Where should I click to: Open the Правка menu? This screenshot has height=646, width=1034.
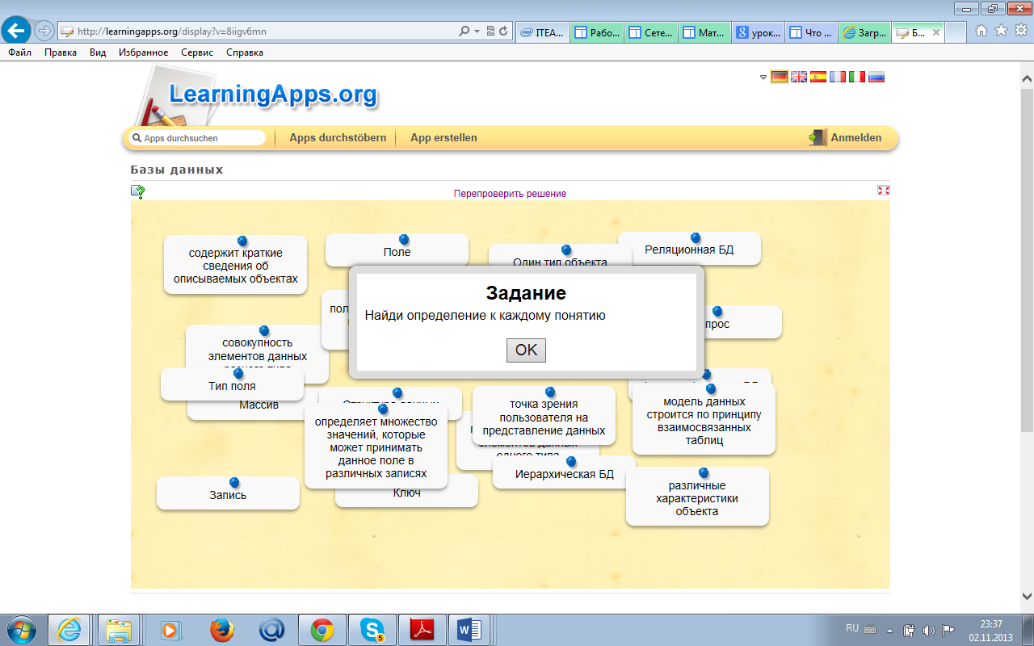coord(61,52)
